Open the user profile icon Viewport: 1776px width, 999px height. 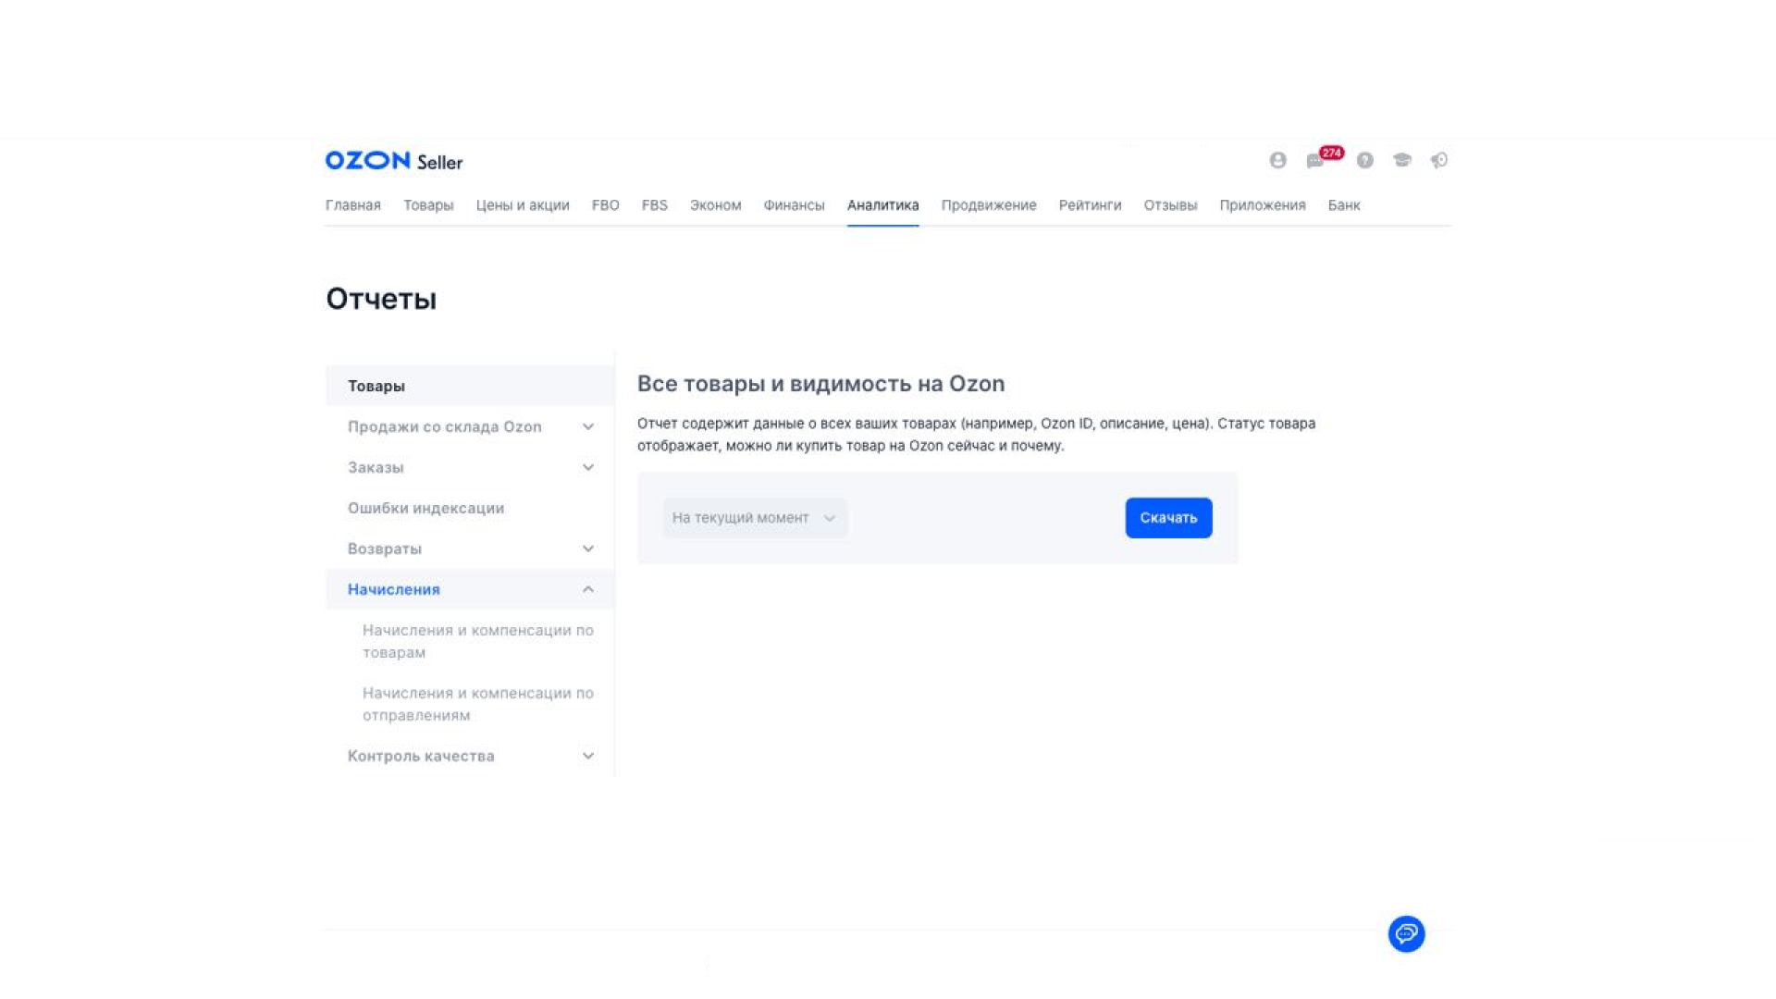1277,160
